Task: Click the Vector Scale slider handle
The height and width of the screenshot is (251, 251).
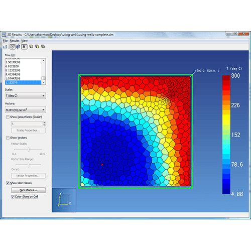Action: click(x=29, y=150)
